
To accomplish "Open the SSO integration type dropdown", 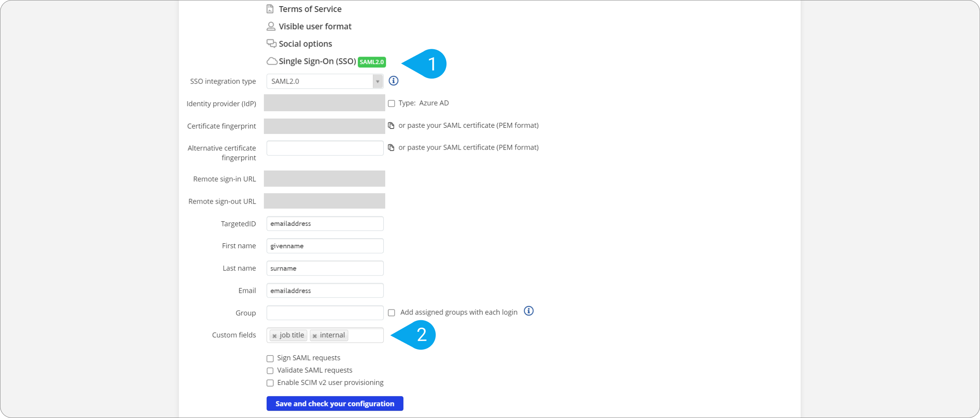I will pyautogui.click(x=325, y=81).
